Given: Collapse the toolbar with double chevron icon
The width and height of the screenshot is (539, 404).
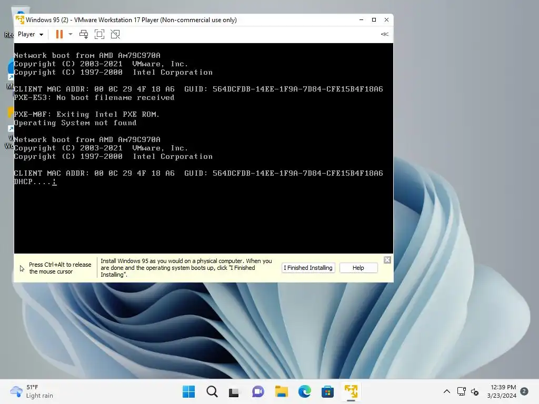Looking at the screenshot, I should coord(385,34).
